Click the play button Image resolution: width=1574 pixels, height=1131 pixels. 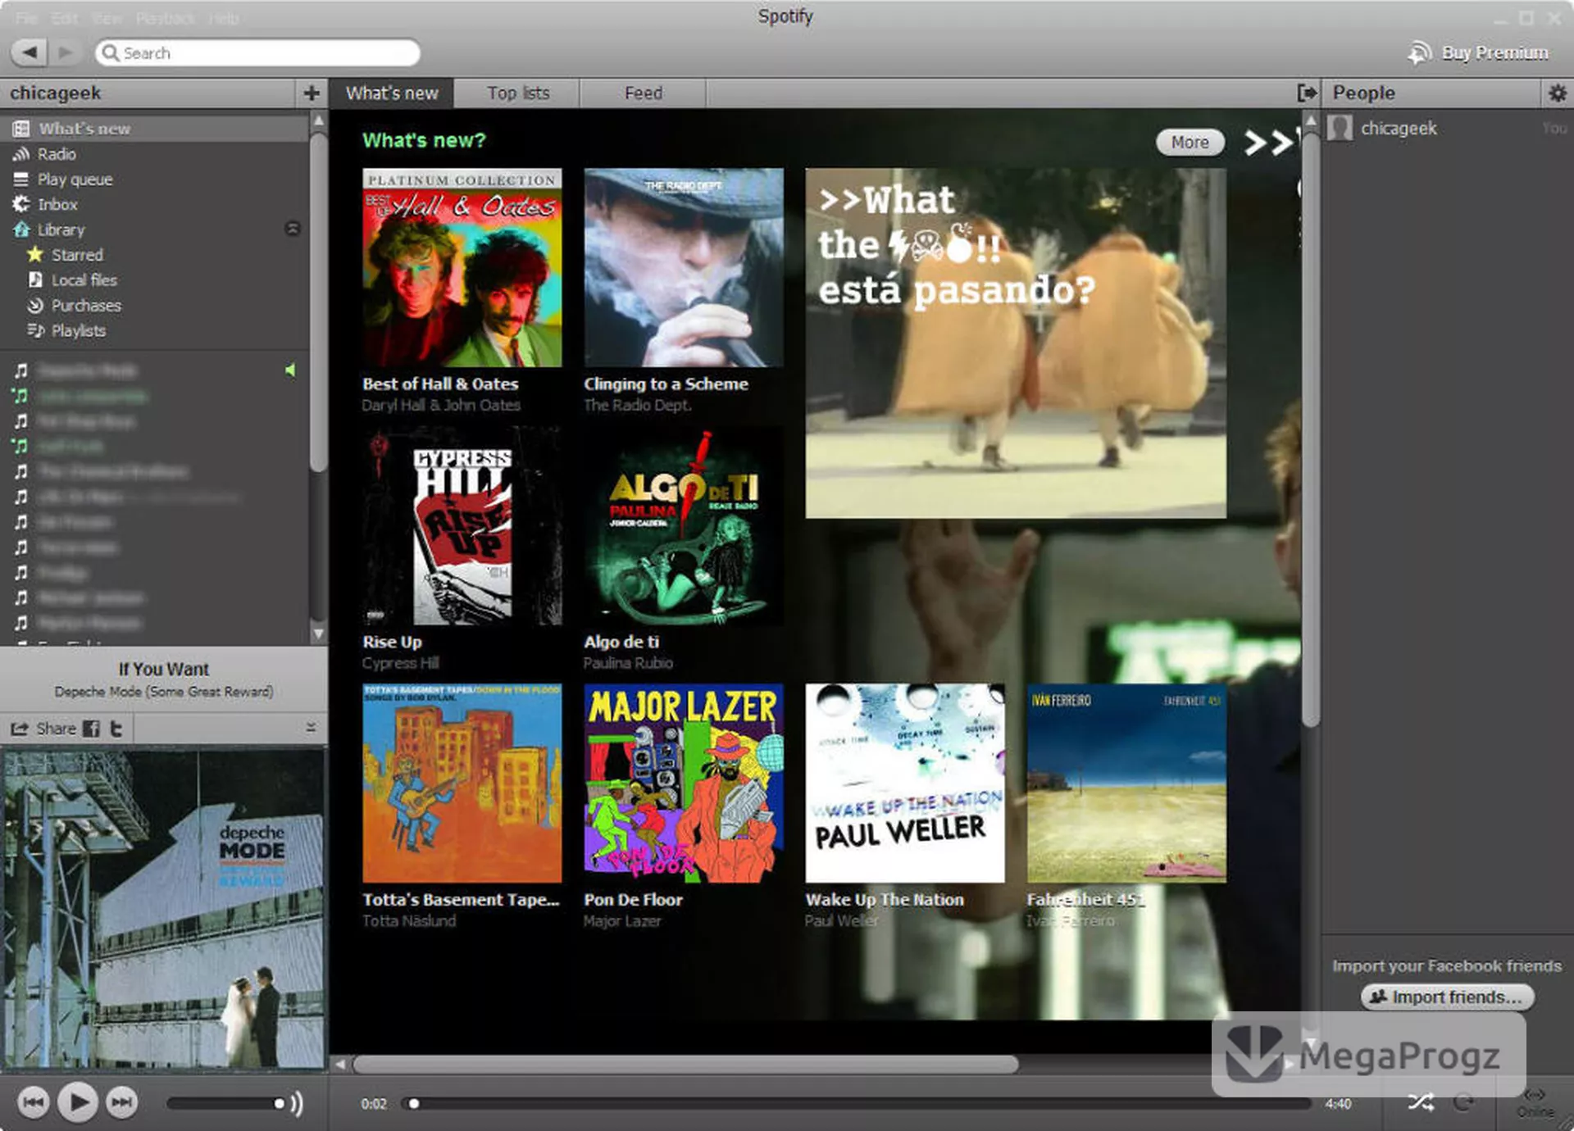[78, 1102]
